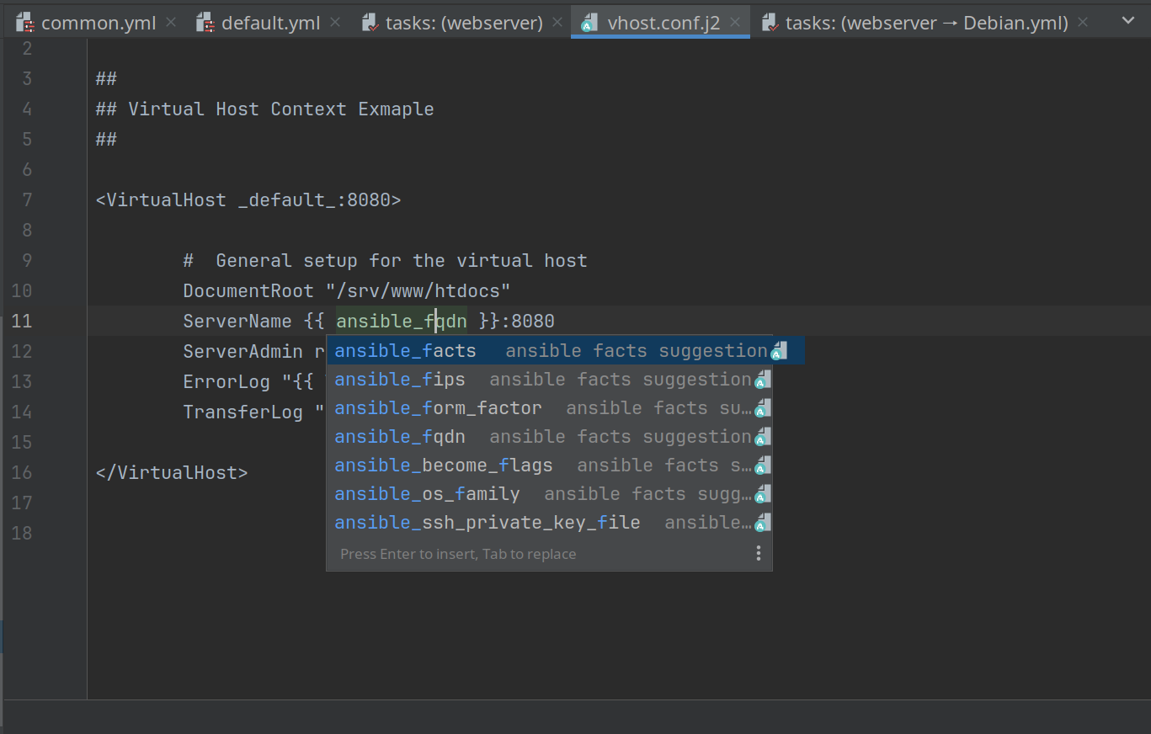This screenshot has width=1151, height=734.
Task: Choose ansible_ssh_private_key_file completion suggestion
Action: tap(550, 523)
